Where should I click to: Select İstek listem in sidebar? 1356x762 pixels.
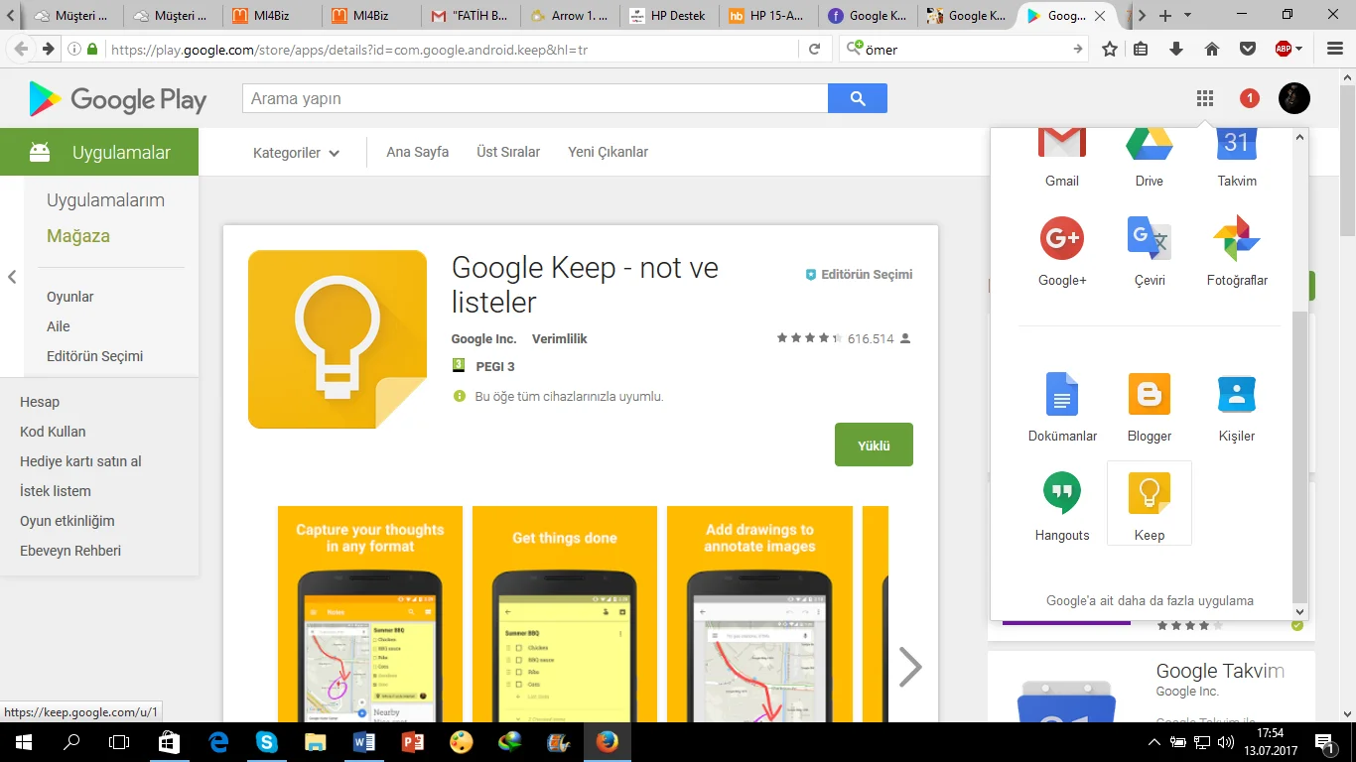click(x=56, y=491)
